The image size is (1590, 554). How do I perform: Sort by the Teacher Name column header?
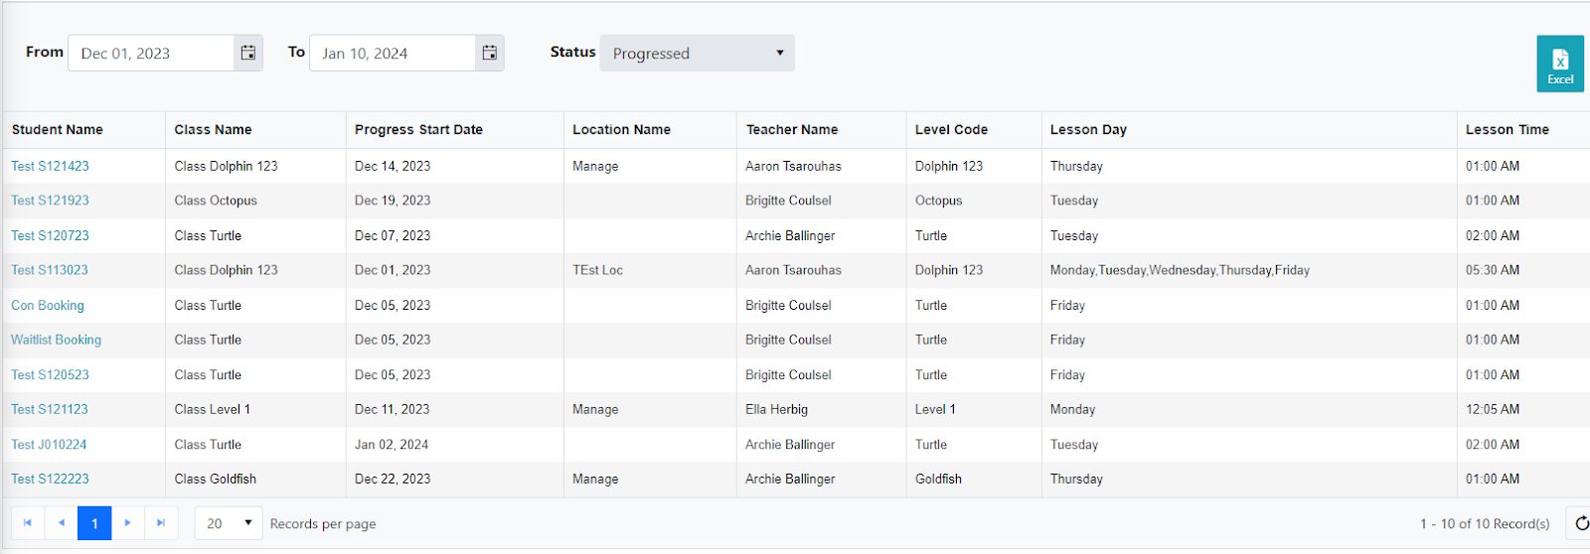tap(792, 130)
